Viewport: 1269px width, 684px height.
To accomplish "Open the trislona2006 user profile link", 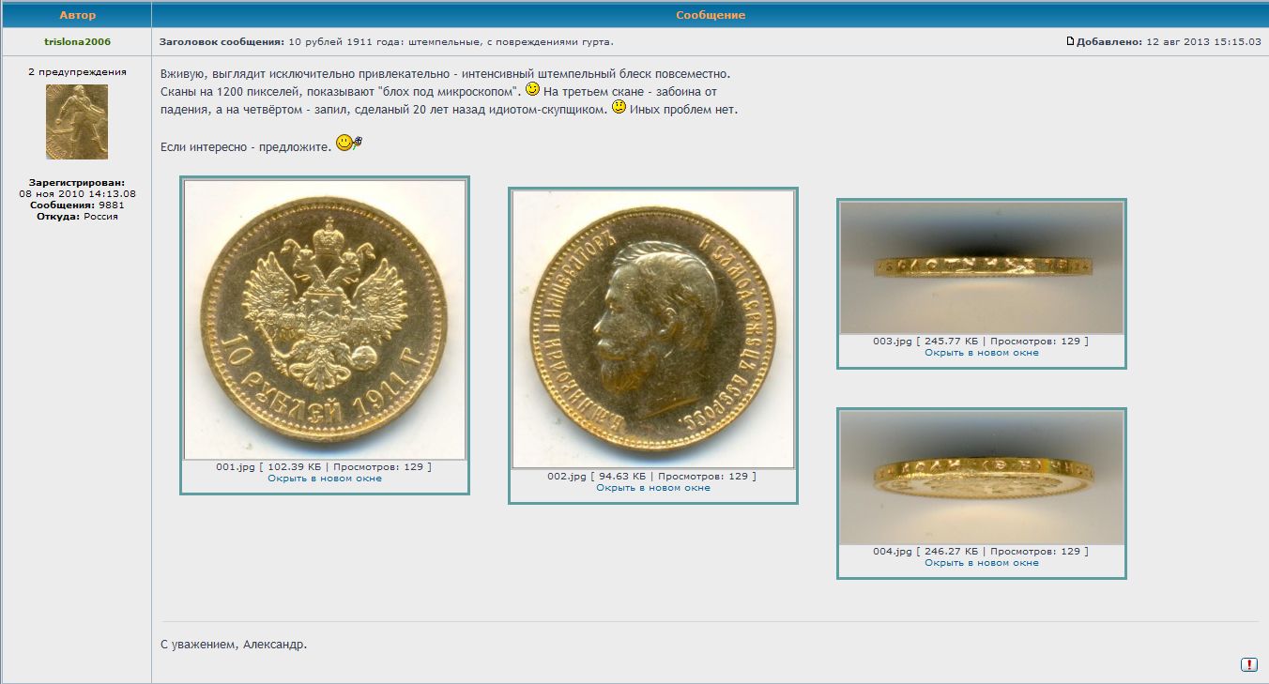I will click(77, 41).
